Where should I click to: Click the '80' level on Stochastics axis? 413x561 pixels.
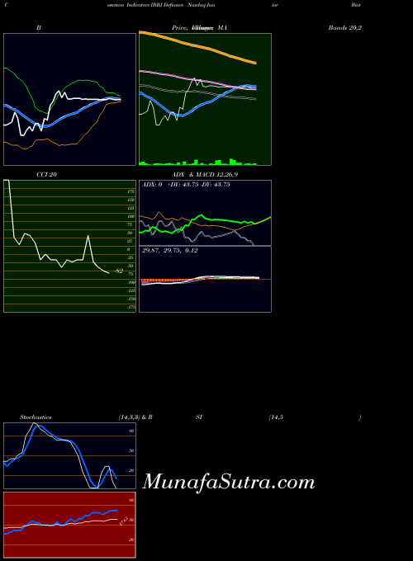coord(131,431)
